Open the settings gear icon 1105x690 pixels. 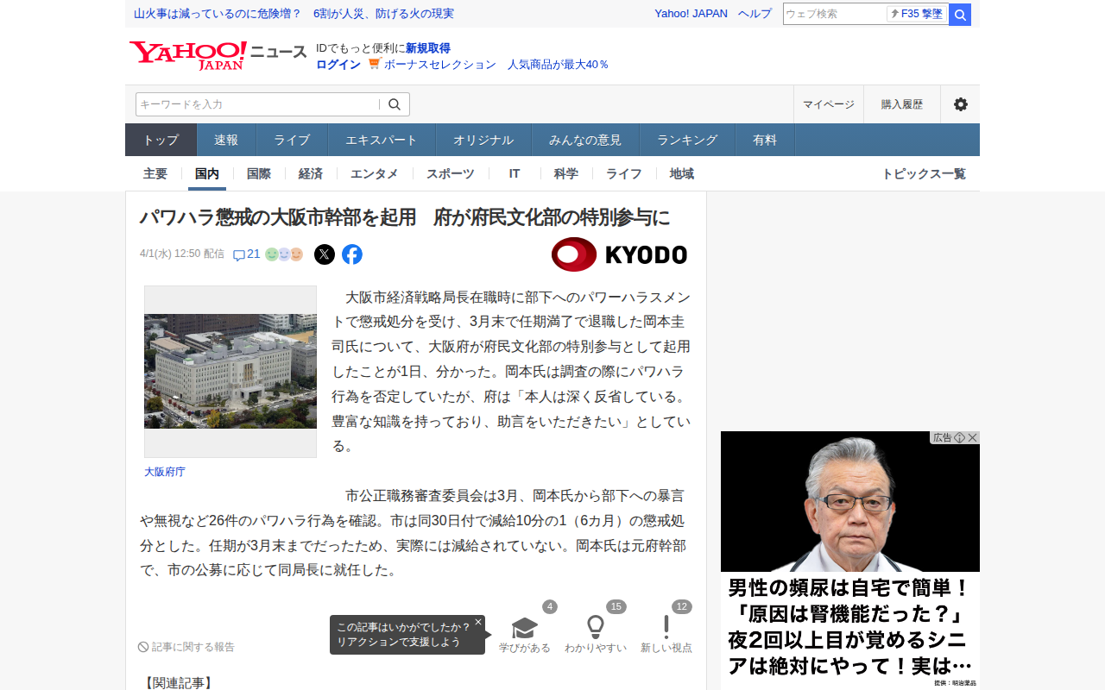point(960,104)
